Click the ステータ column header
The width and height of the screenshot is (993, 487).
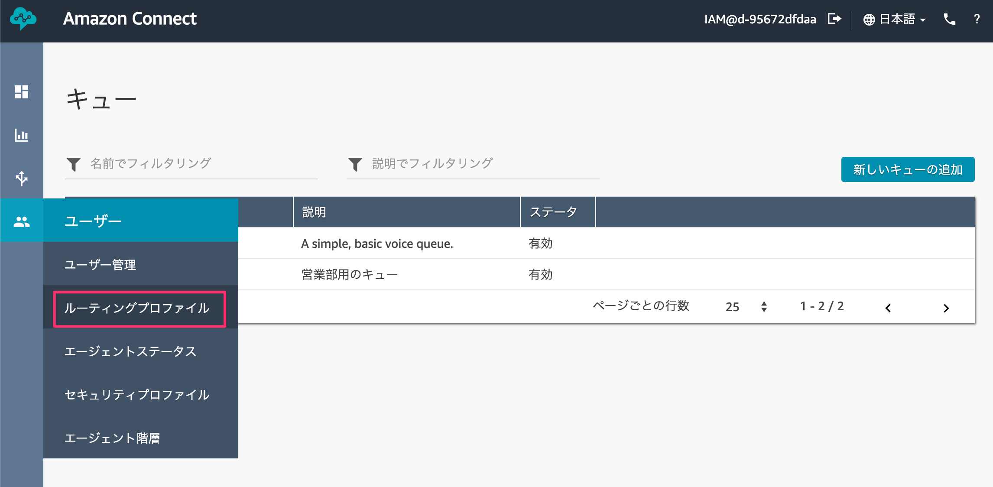[558, 212]
